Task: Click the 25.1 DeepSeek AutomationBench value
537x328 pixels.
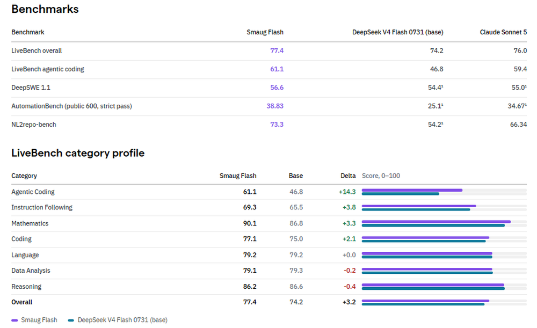Action: point(436,106)
